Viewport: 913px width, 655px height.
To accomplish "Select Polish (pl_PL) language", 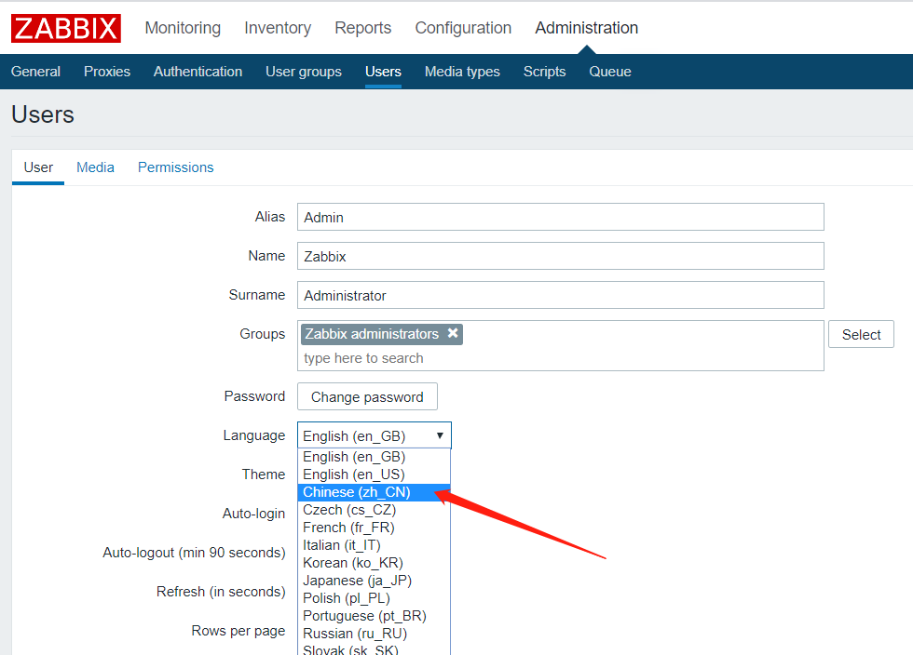I will (374, 598).
